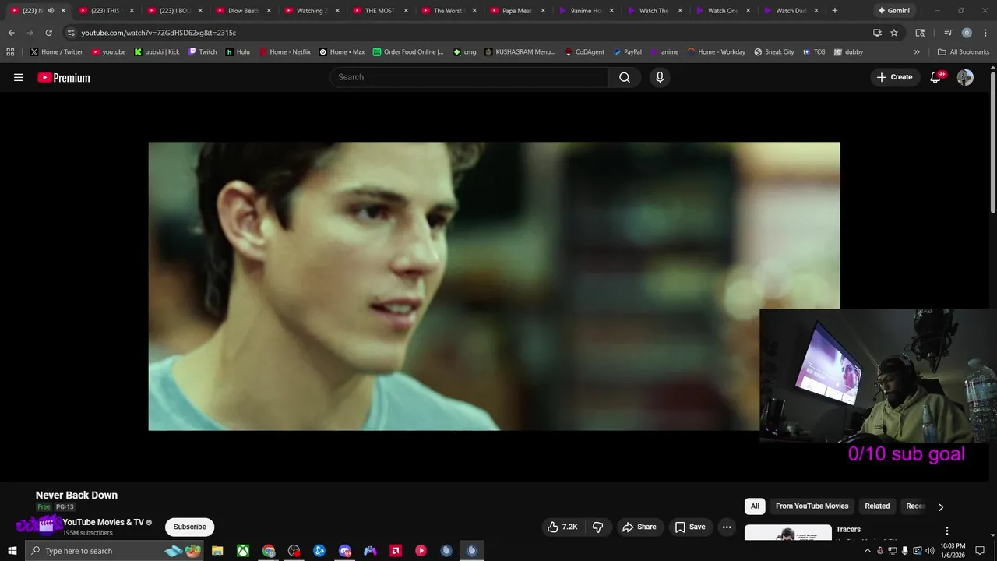Screen dimensions: 997x561
Task: Open YouTube notifications bell
Action: click(x=936, y=77)
